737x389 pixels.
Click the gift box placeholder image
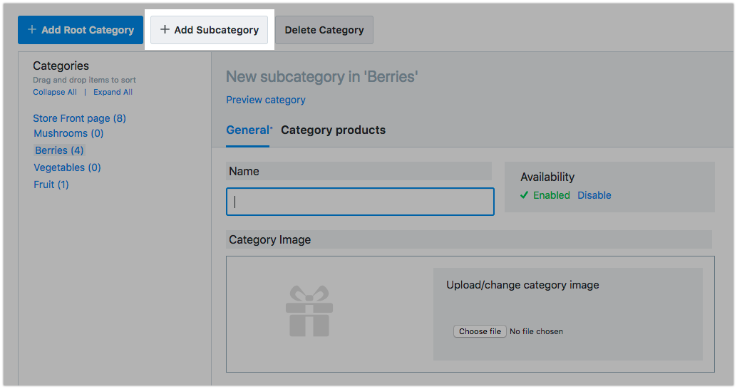coord(309,311)
